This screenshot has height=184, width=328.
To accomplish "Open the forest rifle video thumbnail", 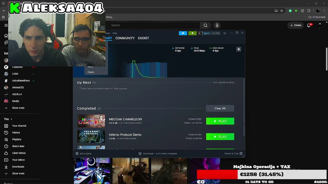I will point(130,170).
